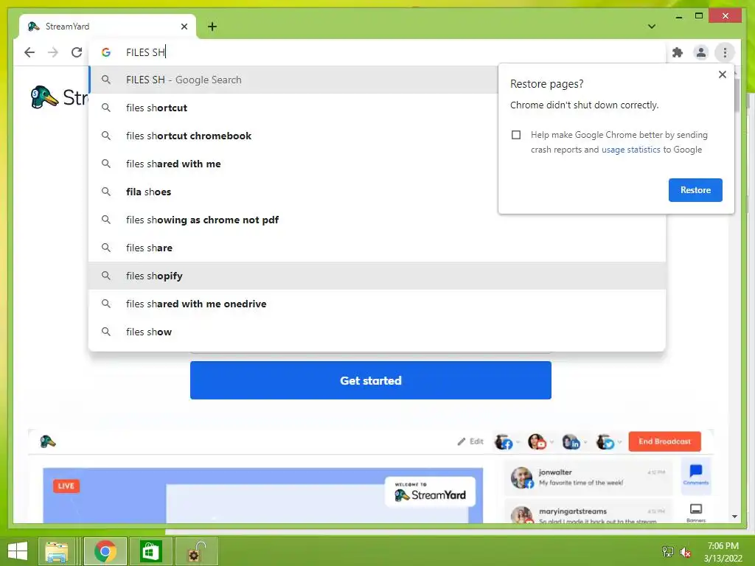Open the Extensions puzzle icon

pyautogui.click(x=678, y=52)
